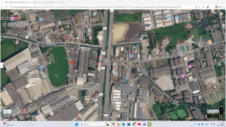Open weather widget on taskbar

click(8, 124)
